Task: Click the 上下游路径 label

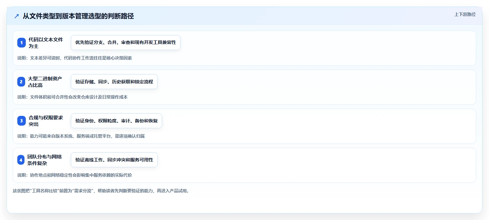Action: click(465, 14)
